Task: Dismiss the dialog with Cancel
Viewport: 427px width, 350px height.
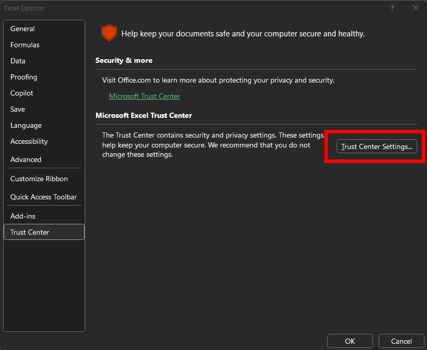Action: [x=401, y=341]
